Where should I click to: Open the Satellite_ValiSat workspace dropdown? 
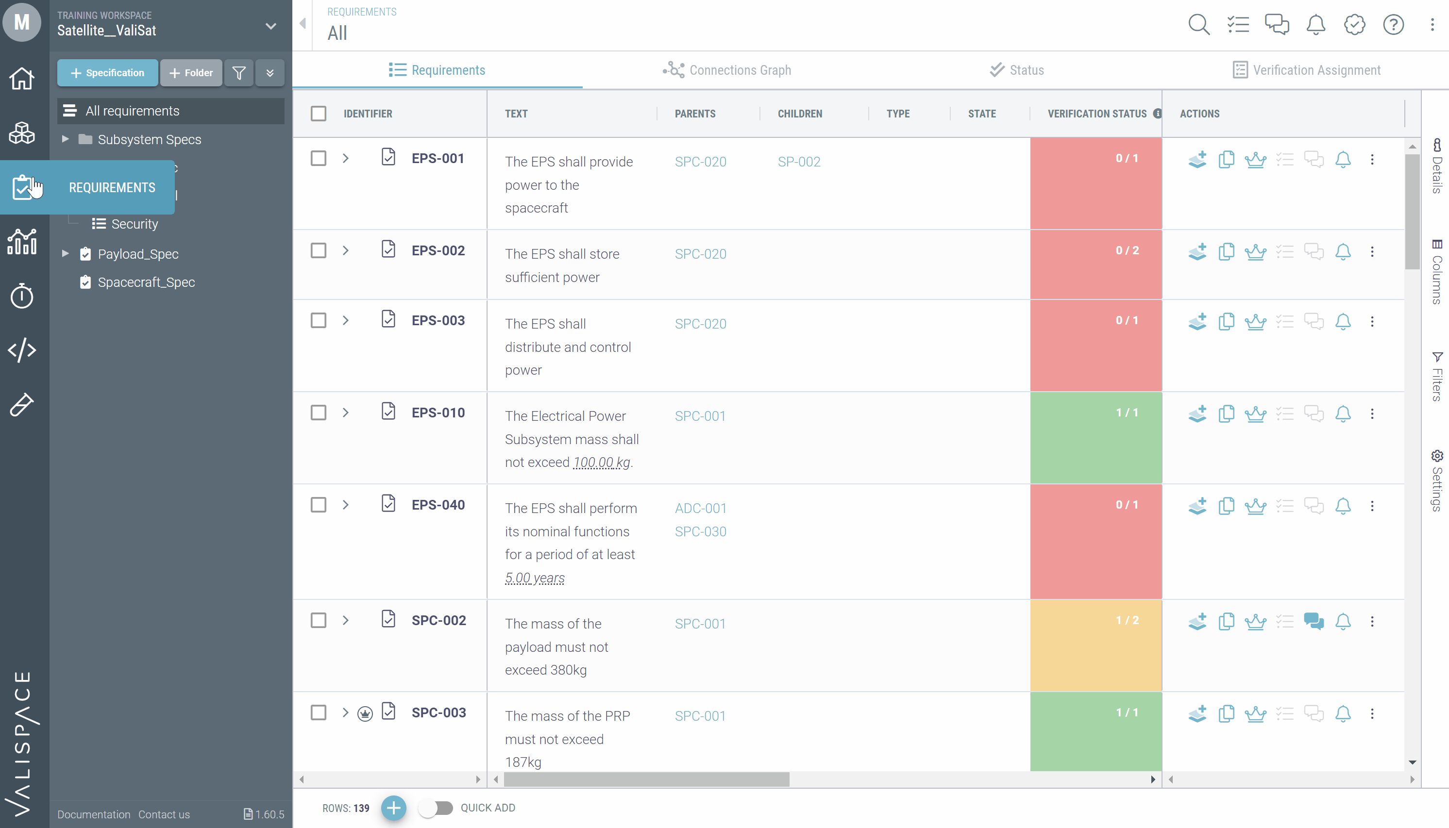point(271,26)
